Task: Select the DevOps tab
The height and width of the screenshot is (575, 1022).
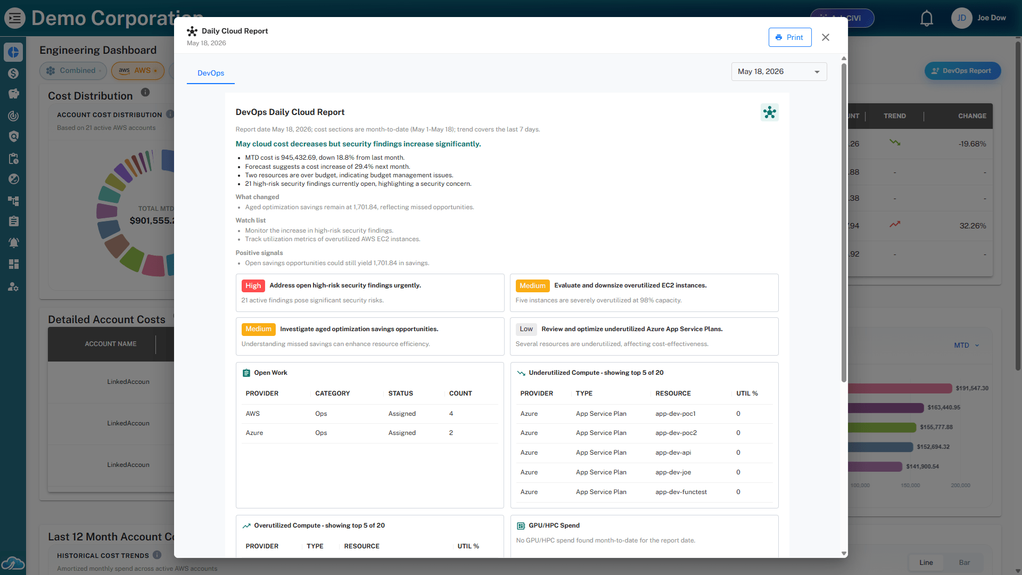Action: tap(211, 73)
